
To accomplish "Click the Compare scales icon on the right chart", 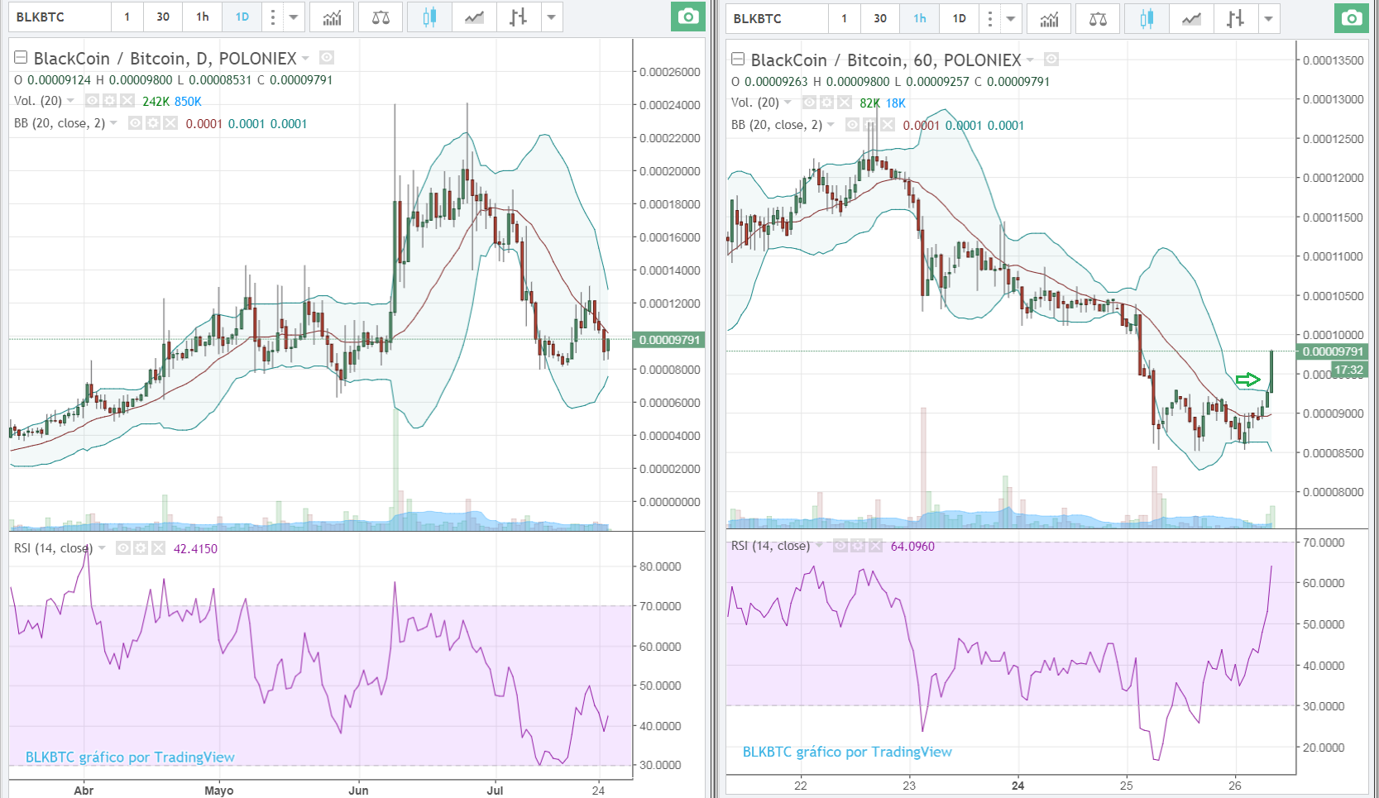I will [1098, 17].
